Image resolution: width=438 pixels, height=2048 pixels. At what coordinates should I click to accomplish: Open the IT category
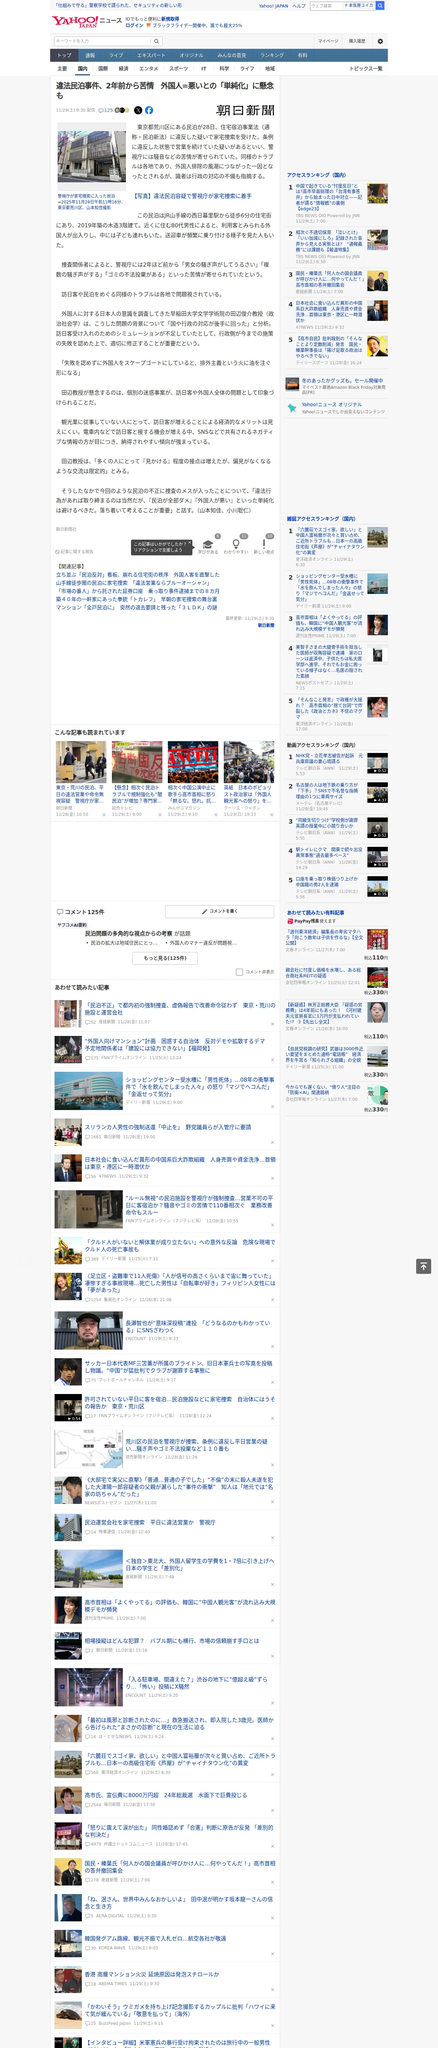[x=204, y=68]
